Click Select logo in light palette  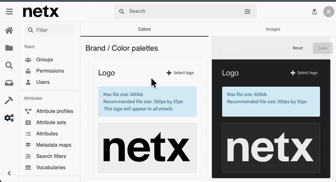coord(180,73)
